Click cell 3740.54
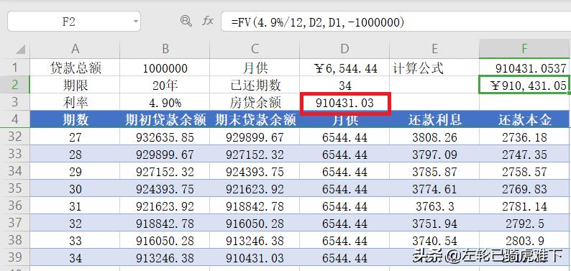This screenshot has height=271, width=571. coord(434,240)
